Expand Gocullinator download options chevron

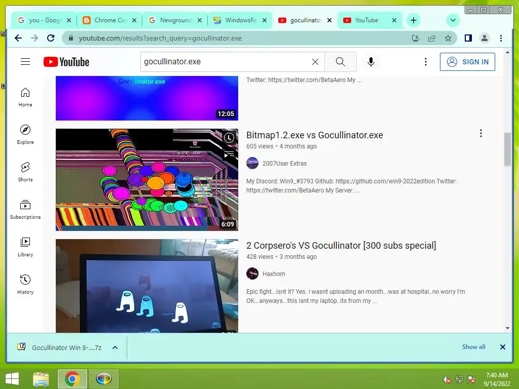click(x=115, y=347)
